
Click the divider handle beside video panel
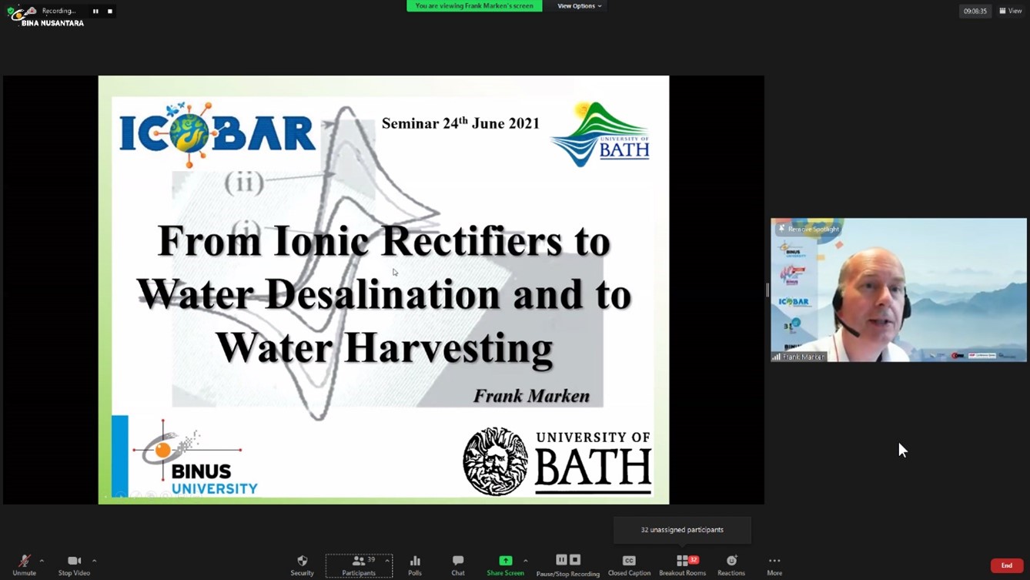pos(767,290)
